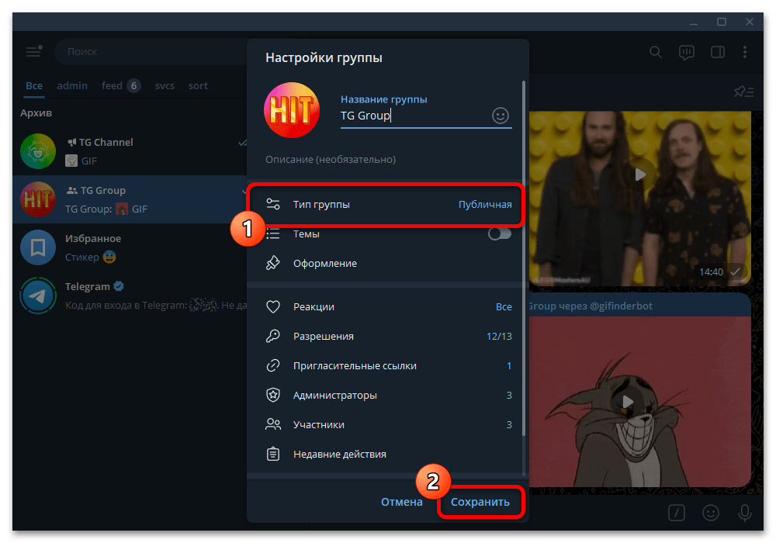The image size is (776, 543).
Task: Click the Публичная group type value
Action: click(485, 204)
